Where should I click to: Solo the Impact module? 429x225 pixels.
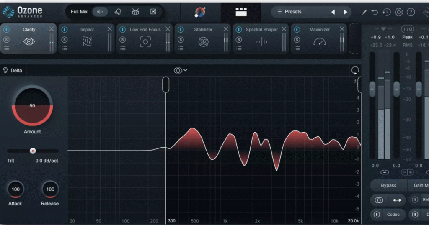coord(64,40)
